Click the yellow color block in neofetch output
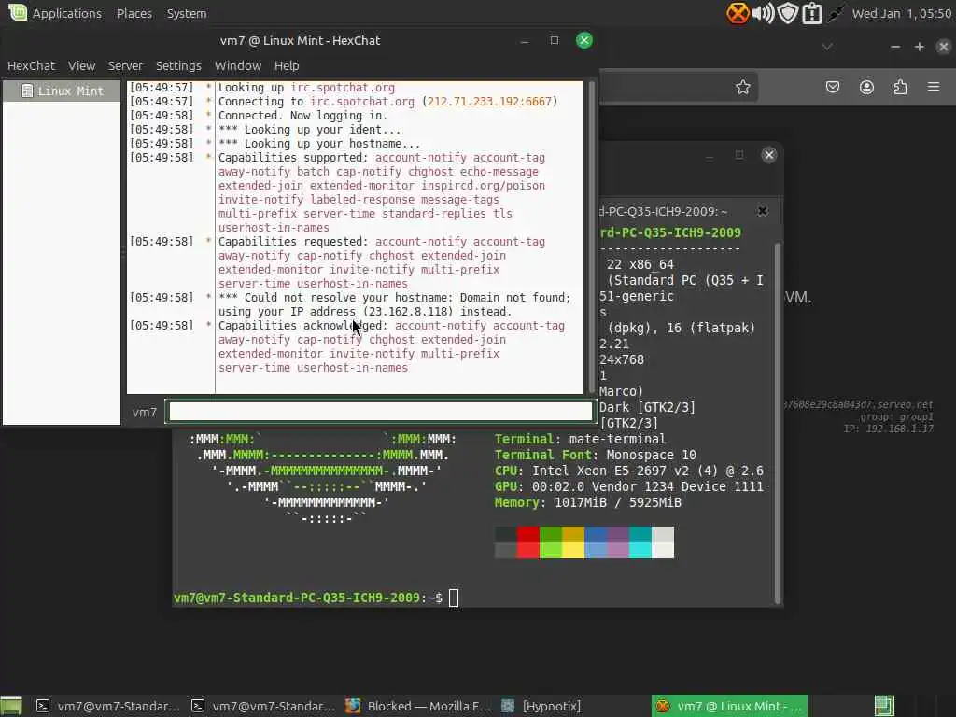The width and height of the screenshot is (956, 717). pyautogui.click(x=573, y=542)
